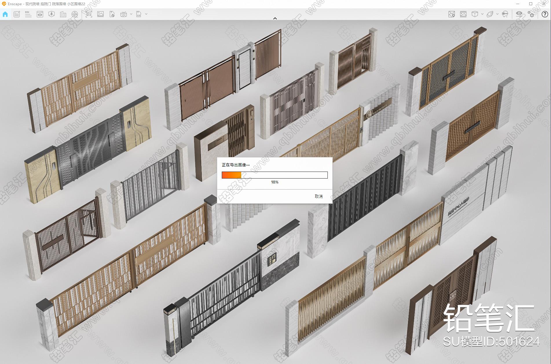Toggle the safe frame icon
551x364 pixels.
point(463,14)
